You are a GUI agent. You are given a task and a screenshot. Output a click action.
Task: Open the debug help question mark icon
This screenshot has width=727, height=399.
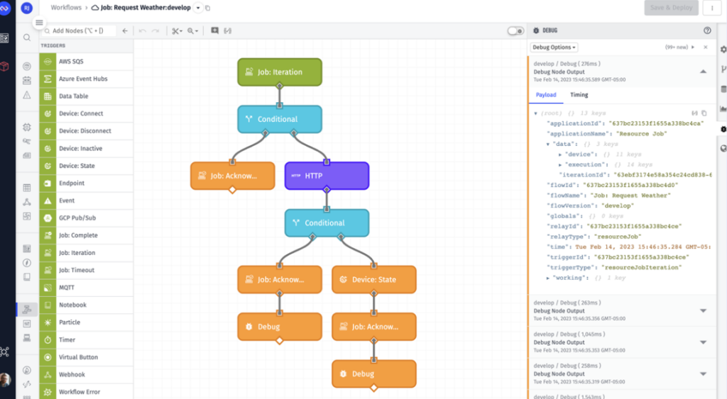coord(706,30)
